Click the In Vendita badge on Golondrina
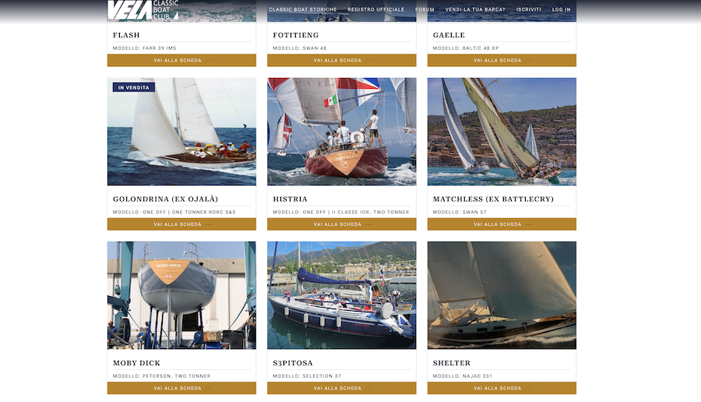Viewport: 701px width, 402px height. [x=134, y=87]
